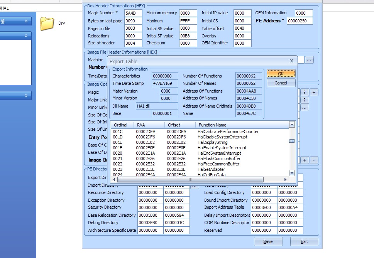Collapse the expanded sidebar panel chevron
Image resolution: width=374 pixels, height=258 pixels.
point(26,35)
